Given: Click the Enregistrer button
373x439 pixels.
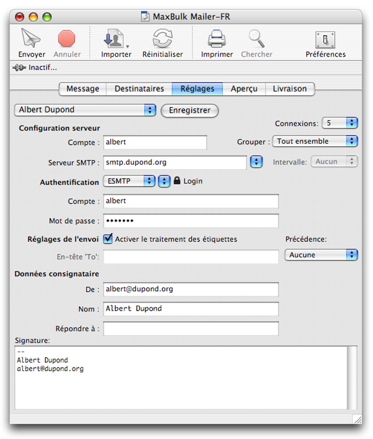Looking at the screenshot, I should 189,111.
